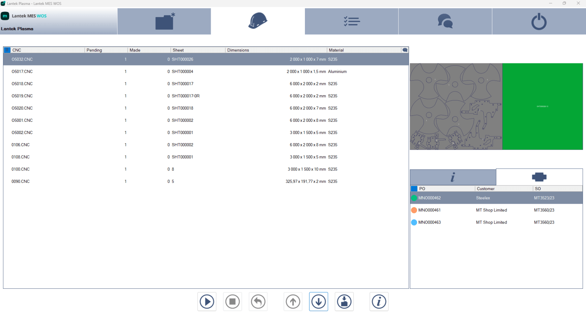The width and height of the screenshot is (586, 315).
Task: Click the power shutdown icon
Action: tap(539, 21)
